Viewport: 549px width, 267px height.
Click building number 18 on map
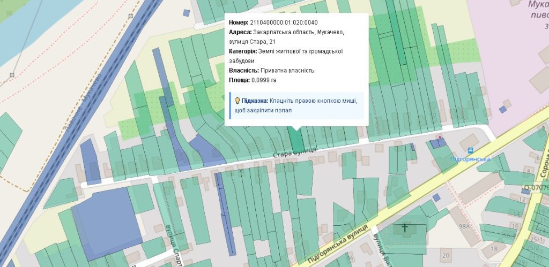point(493,248)
